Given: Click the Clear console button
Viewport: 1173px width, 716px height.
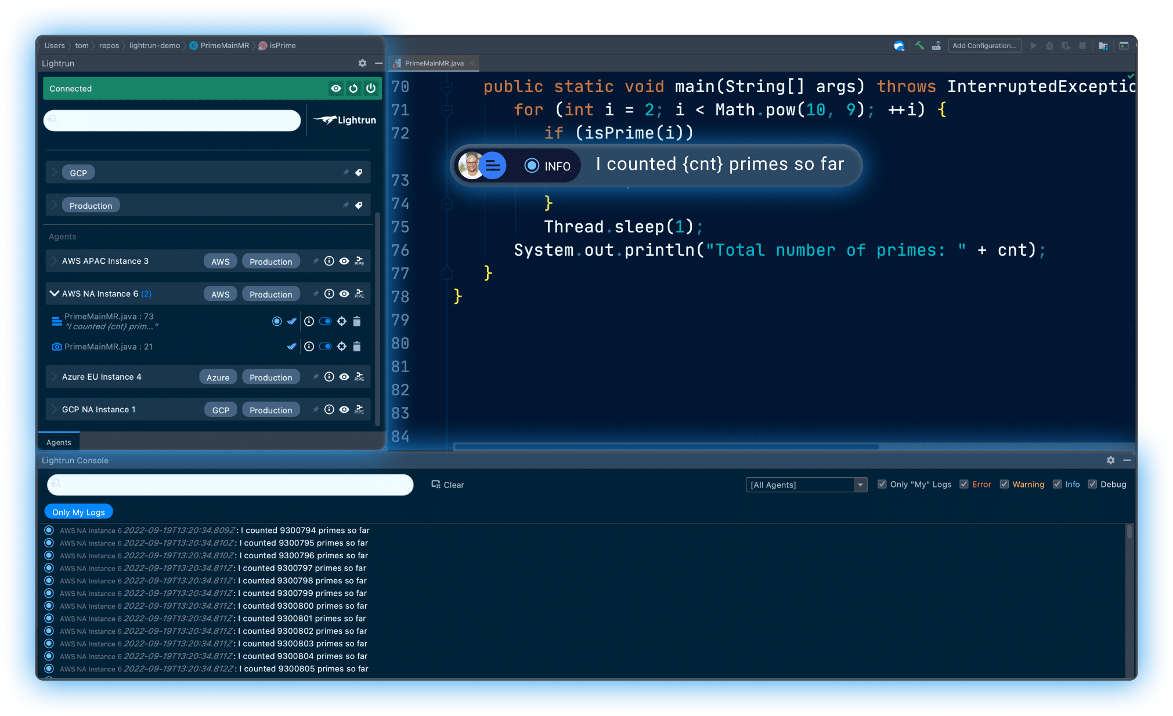Looking at the screenshot, I should coord(447,485).
